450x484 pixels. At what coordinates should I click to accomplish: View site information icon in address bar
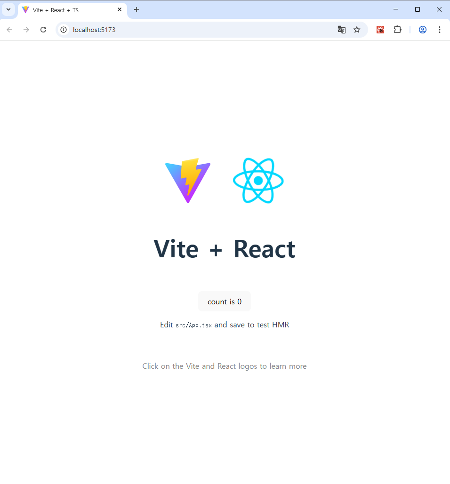pyautogui.click(x=64, y=30)
